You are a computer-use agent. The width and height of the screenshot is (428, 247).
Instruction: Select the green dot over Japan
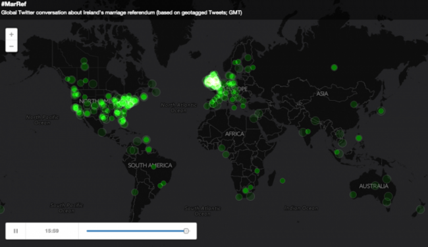(x=381, y=111)
